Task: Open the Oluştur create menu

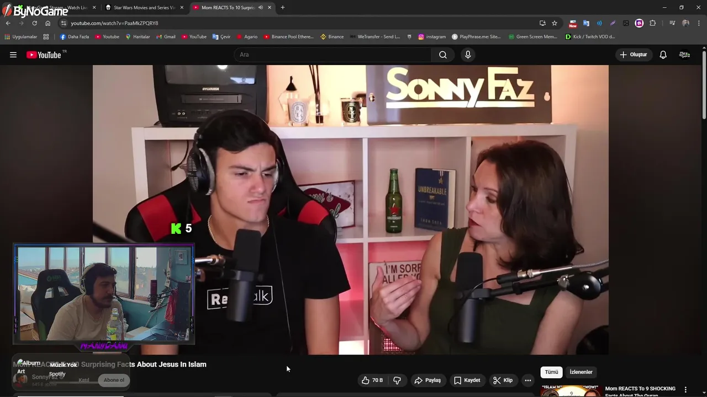Action: pyautogui.click(x=634, y=55)
